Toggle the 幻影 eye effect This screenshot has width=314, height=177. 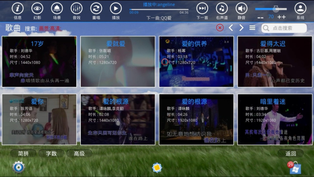(37, 9)
